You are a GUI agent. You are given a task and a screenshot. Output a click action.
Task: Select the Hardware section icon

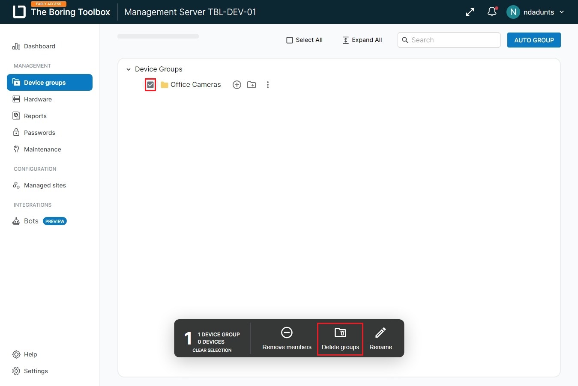16,99
